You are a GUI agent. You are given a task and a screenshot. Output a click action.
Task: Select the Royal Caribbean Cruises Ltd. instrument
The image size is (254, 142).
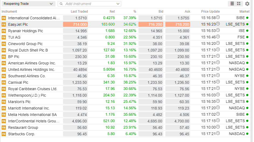click(33, 89)
